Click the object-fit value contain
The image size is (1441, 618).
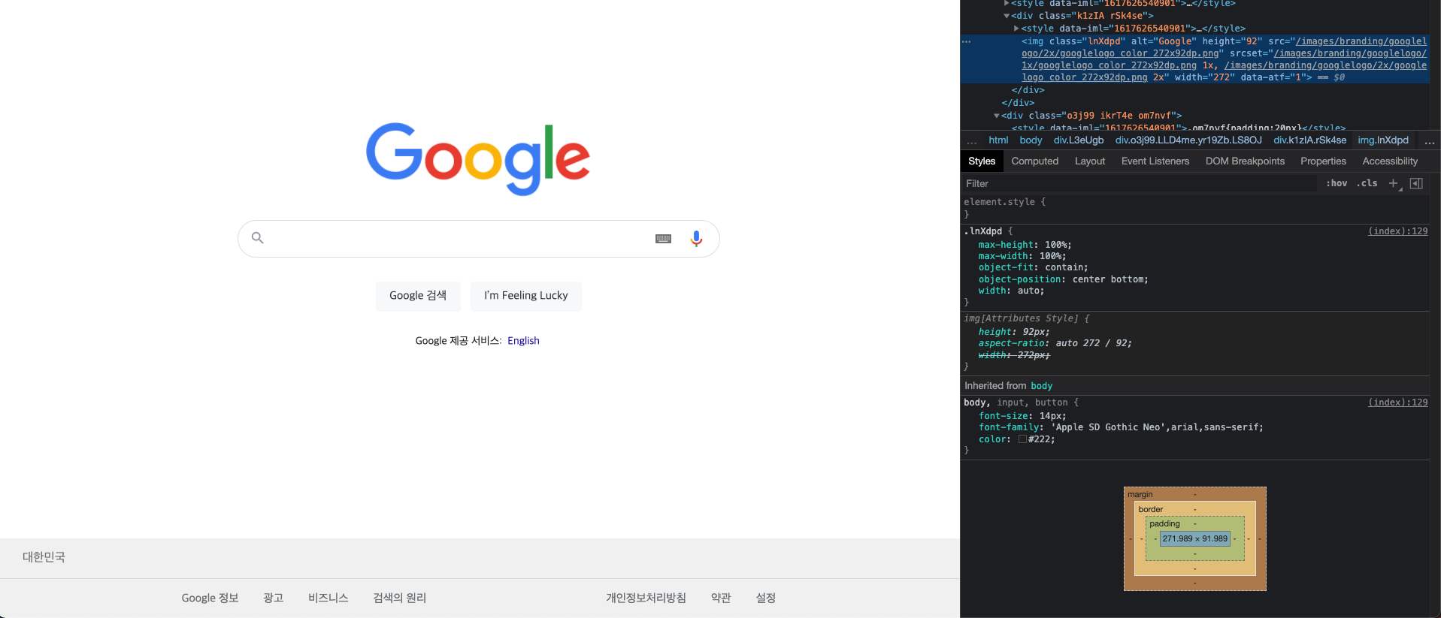click(x=1064, y=267)
